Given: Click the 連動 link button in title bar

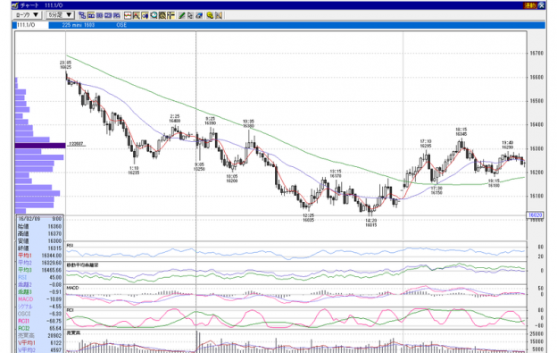Looking at the screenshot, I should 529,5.
